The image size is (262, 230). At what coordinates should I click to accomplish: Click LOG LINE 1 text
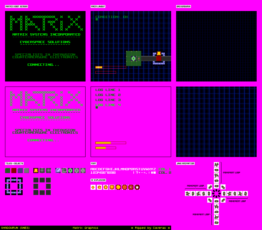click(x=108, y=90)
